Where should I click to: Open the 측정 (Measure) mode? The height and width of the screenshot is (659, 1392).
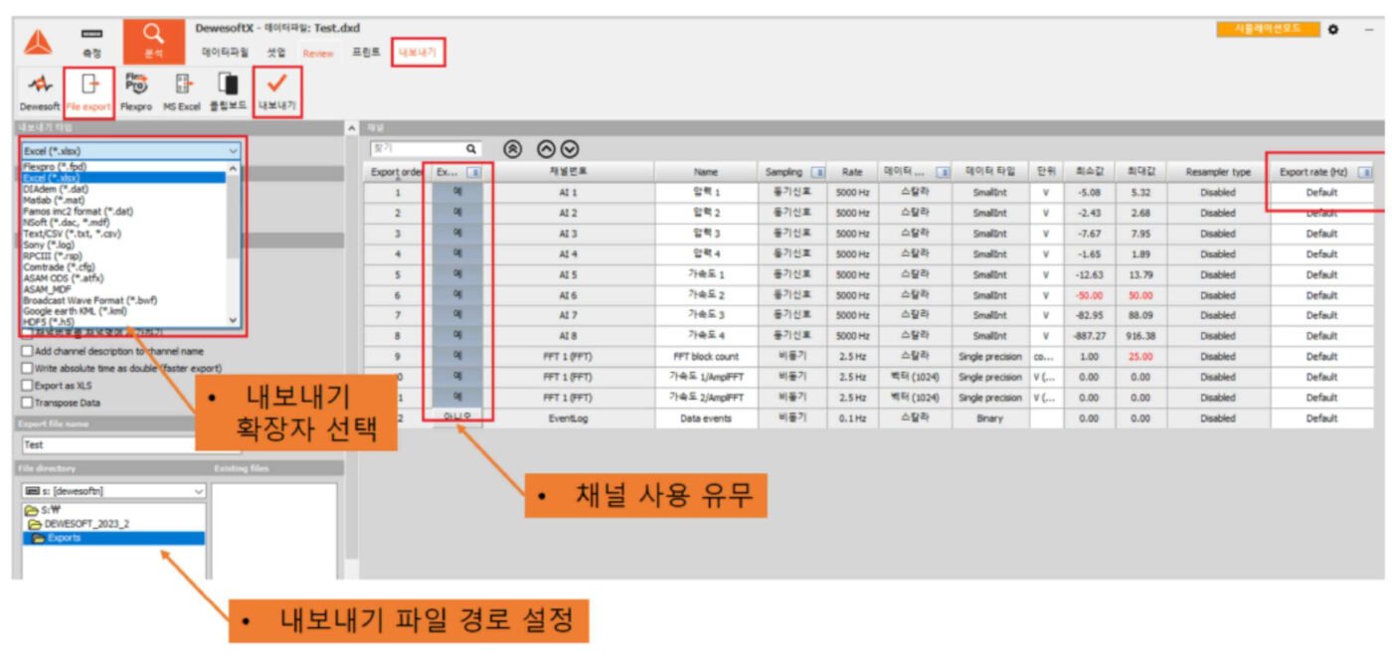(x=91, y=42)
